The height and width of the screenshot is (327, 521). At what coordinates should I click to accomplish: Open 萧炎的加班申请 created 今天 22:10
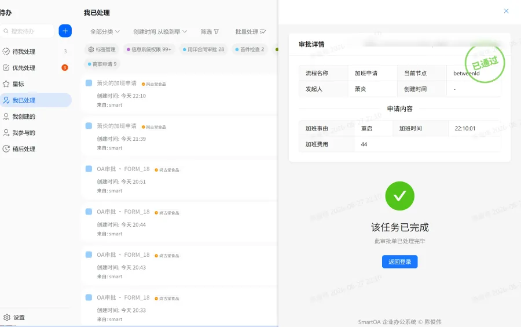coord(116,83)
